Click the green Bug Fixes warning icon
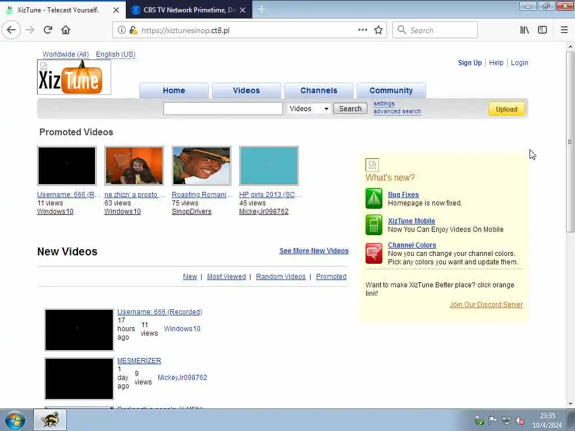Screen dimensions: 575x431 click(373, 198)
